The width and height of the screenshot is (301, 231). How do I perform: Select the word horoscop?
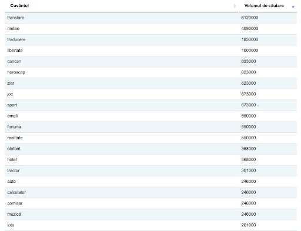(x=16, y=72)
